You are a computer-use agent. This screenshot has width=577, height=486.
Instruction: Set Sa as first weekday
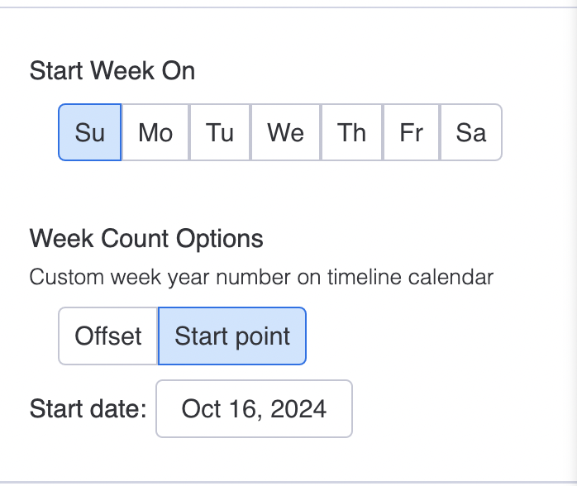click(x=471, y=132)
